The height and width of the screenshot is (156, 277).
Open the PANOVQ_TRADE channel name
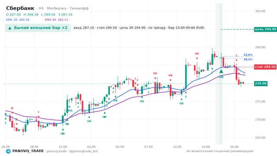point(28,151)
